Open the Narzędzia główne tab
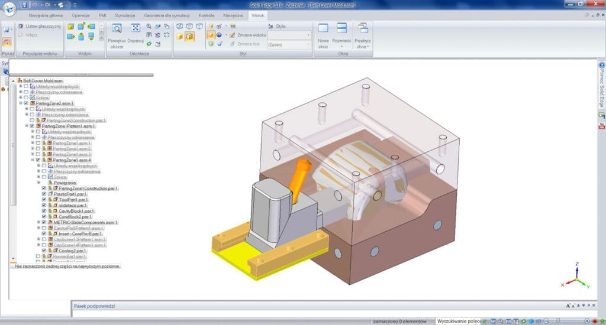 pos(46,15)
